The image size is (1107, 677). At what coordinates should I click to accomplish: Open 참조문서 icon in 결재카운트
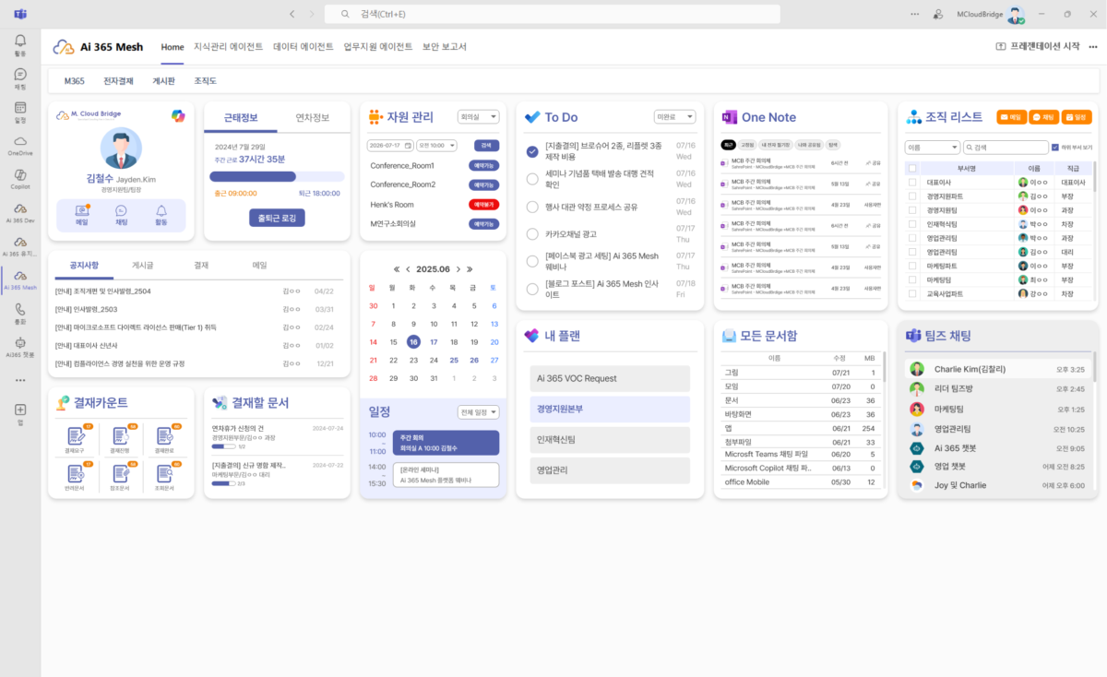pos(120,476)
